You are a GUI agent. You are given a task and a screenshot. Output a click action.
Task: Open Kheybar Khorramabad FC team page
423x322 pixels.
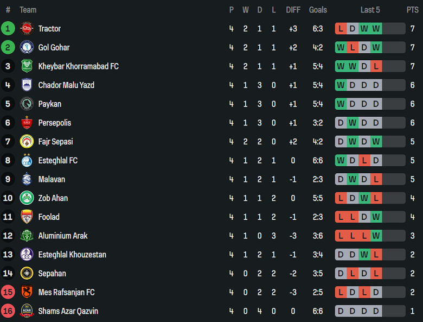click(x=78, y=66)
